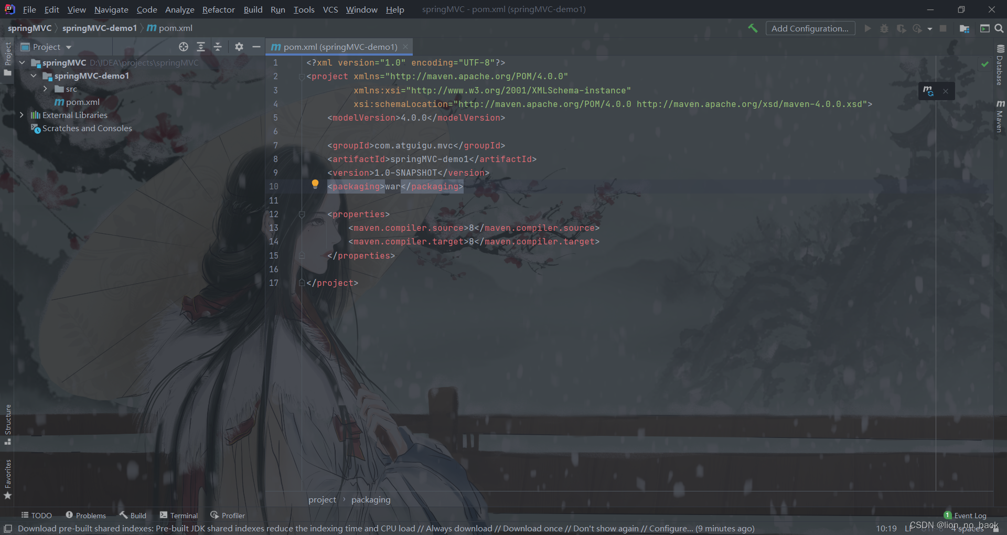Click the groupId com.atguigu.mvc line
Viewport: 1007px width, 535px height.
click(416, 145)
